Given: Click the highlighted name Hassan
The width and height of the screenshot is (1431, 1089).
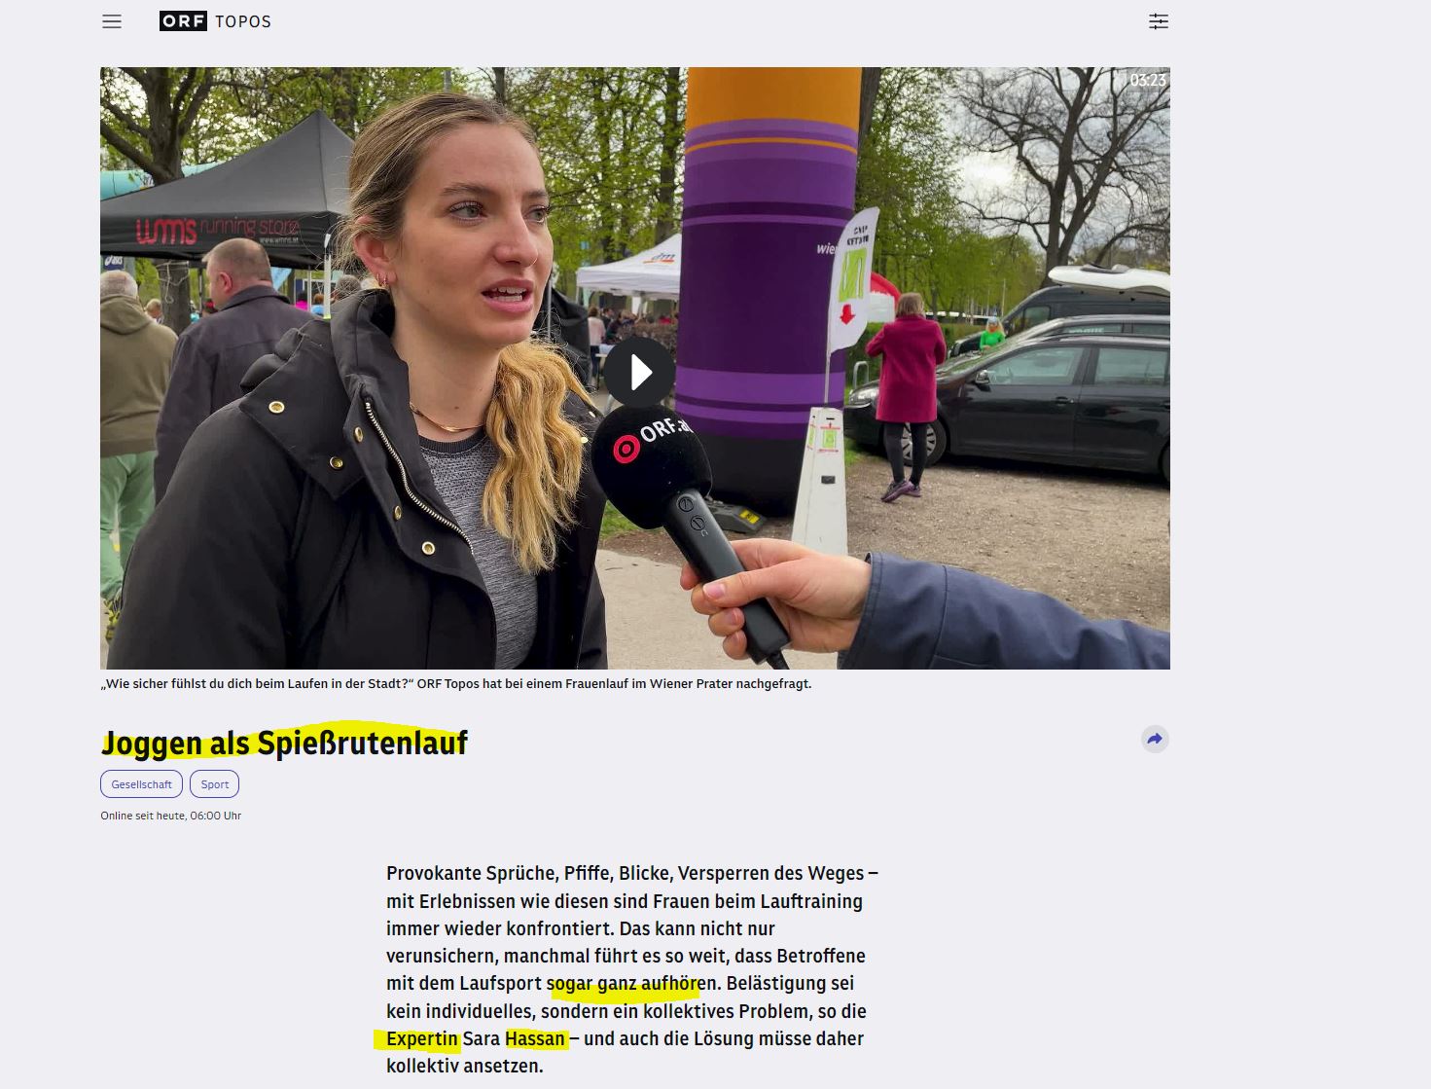Looking at the screenshot, I should [535, 1038].
